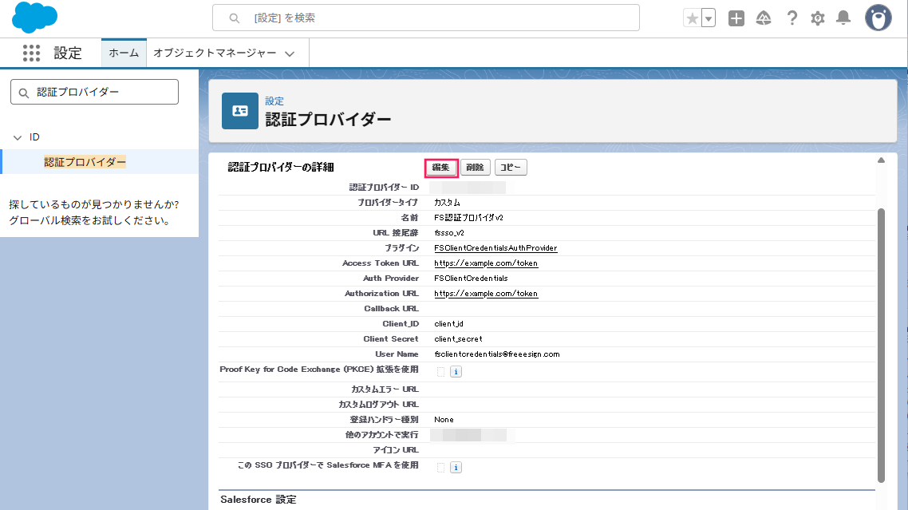Image resolution: width=908 pixels, height=510 pixels.
Task: Click the [設定] を検索 global search field
Action: coord(425,18)
